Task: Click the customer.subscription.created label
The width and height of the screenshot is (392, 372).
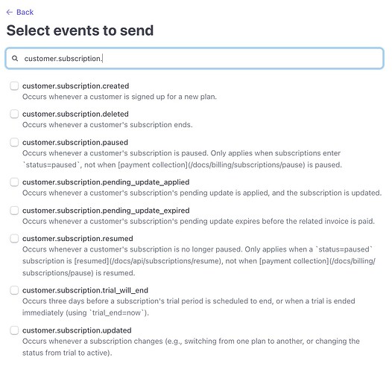Action: (x=76, y=86)
